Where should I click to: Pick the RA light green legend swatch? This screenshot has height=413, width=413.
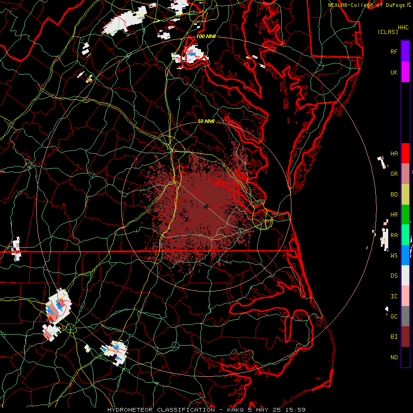click(x=405, y=235)
